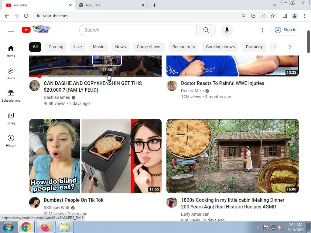Image resolution: width=311 pixels, height=233 pixels.
Task: Seek the Family Feud preview progress bar
Action: (95, 76)
